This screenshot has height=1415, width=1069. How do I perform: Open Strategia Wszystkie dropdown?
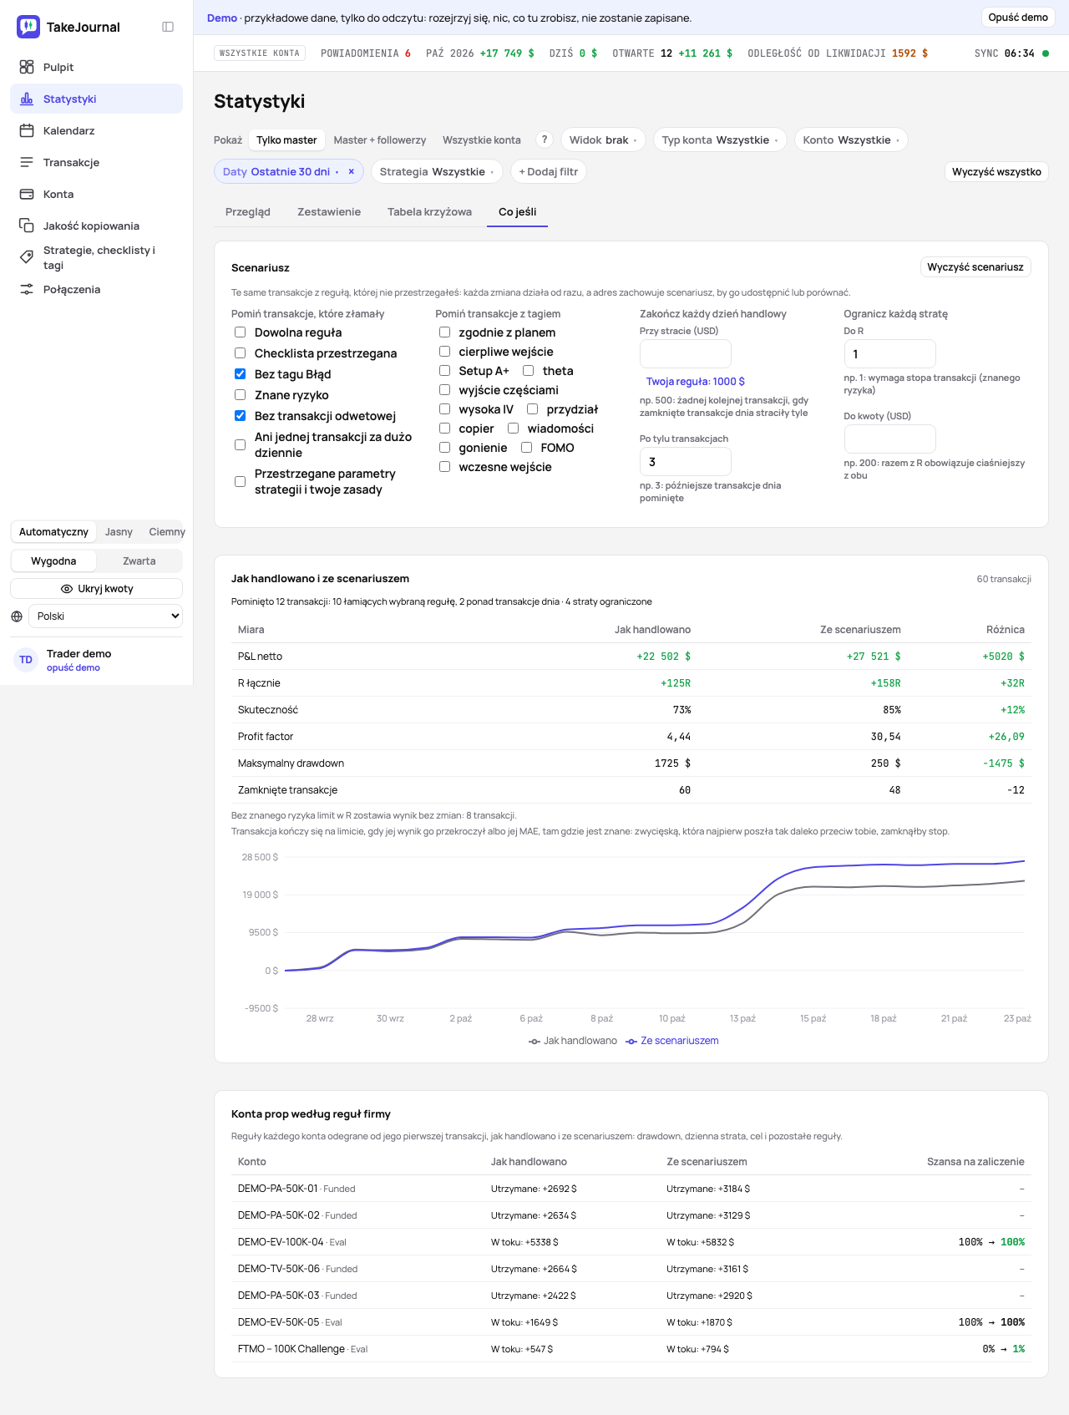pos(437,171)
